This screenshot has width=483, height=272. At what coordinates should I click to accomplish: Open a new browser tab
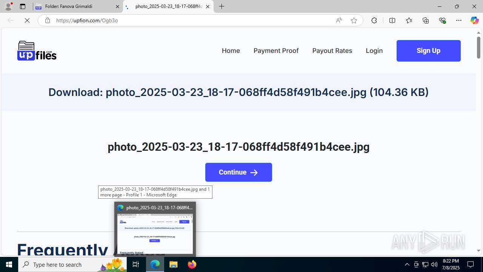222,6
